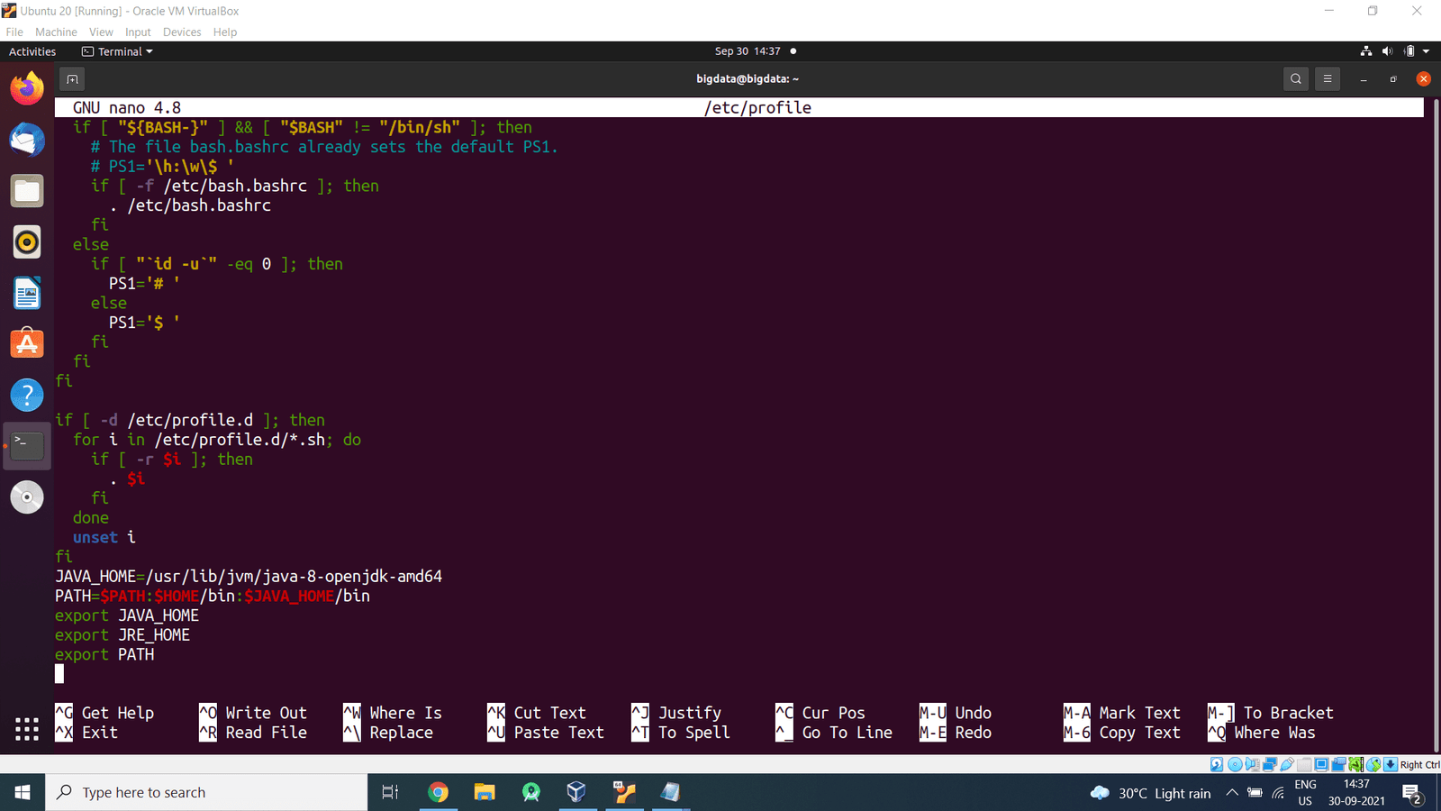Show Applications grid in dock

[x=27, y=729]
